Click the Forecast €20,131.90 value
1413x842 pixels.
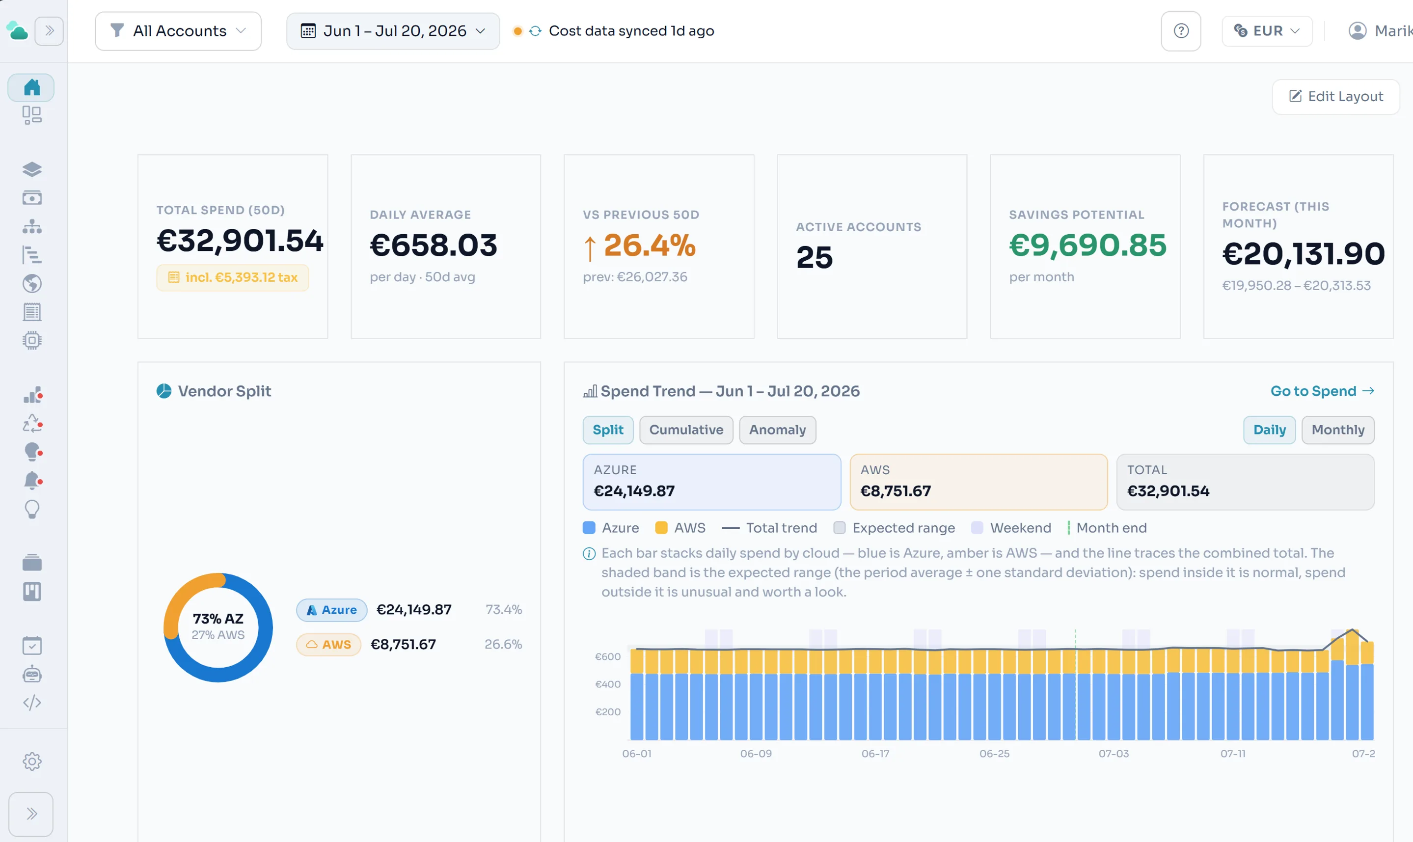click(x=1304, y=254)
